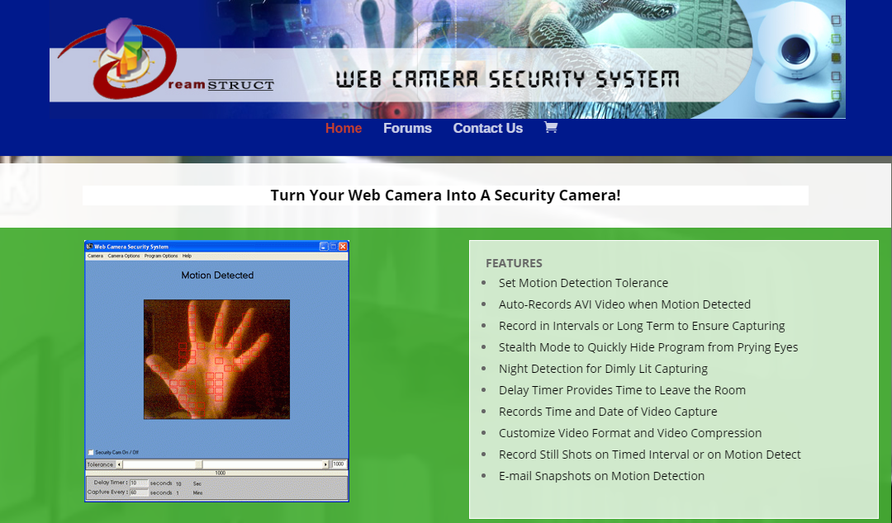Enable the Security Cam On / Off checkbox
The width and height of the screenshot is (892, 523).
pos(89,452)
